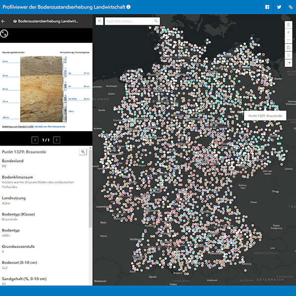The height and width of the screenshot is (296, 296).
Task: Activate the select-by-rectangle tool
Action: tap(289, 64)
